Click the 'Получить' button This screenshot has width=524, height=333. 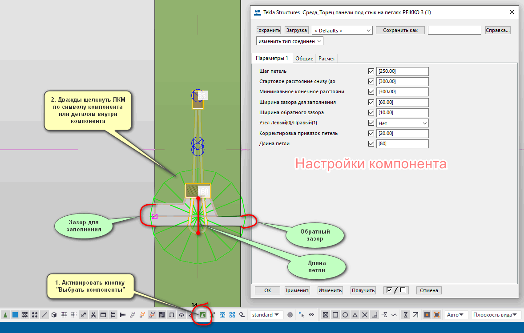coord(363,290)
